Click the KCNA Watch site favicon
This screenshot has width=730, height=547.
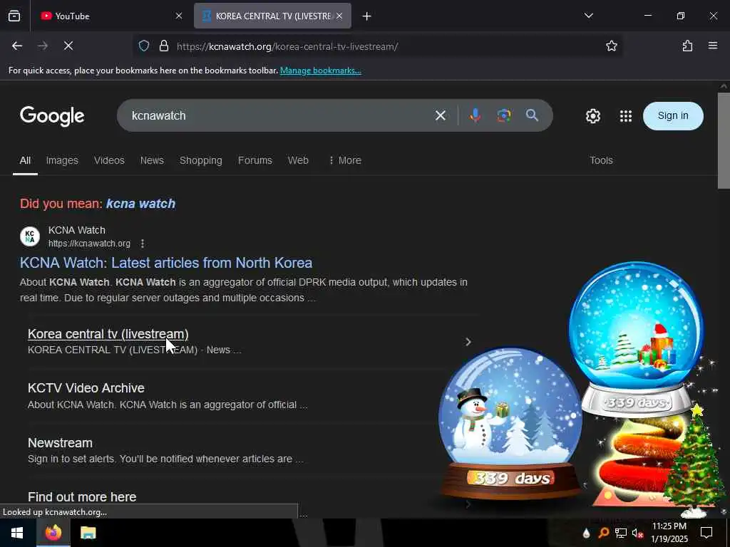[30, 236]
